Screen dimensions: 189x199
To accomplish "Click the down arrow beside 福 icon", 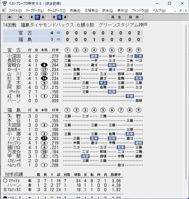I will pos(65,17).
